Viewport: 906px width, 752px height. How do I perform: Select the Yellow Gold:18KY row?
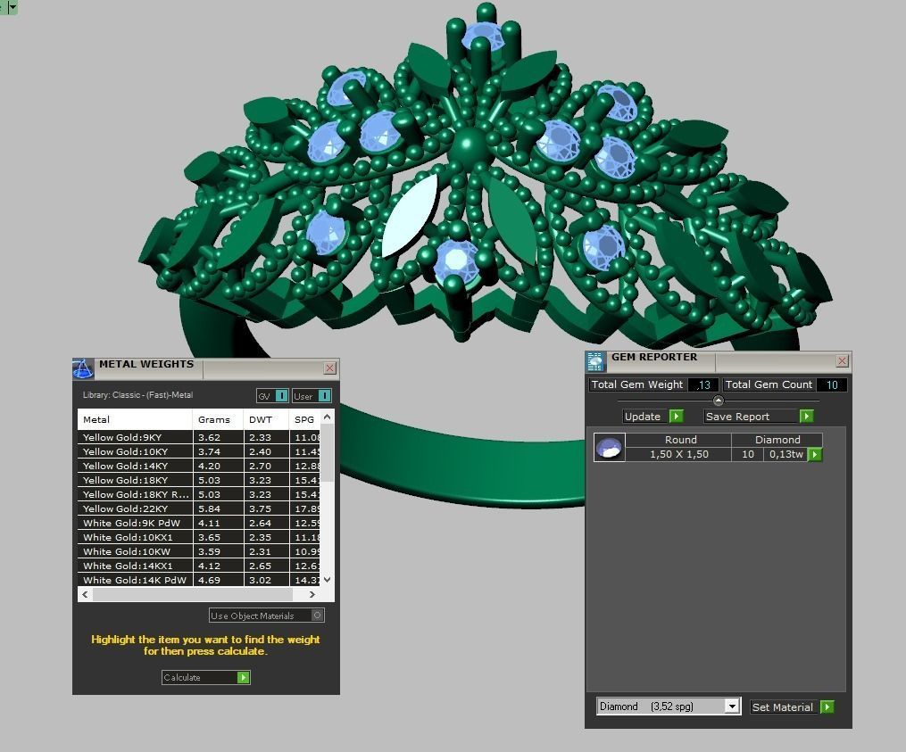pos(199,480)
